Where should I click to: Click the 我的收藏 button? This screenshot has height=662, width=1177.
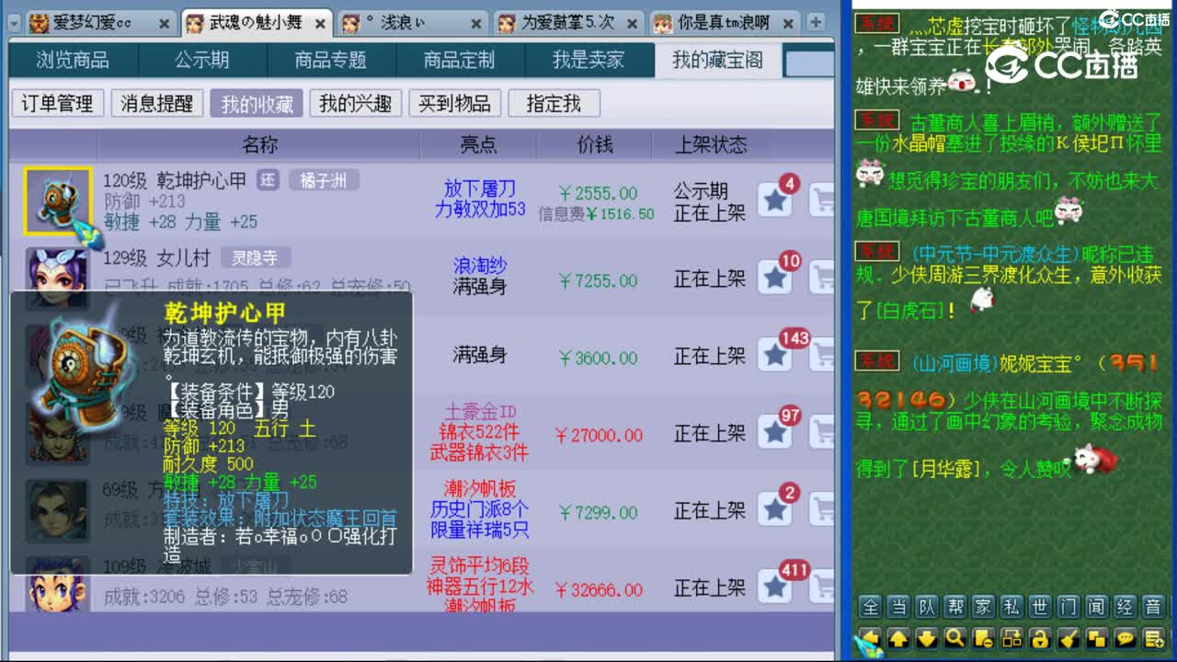[x=257, y=104]
